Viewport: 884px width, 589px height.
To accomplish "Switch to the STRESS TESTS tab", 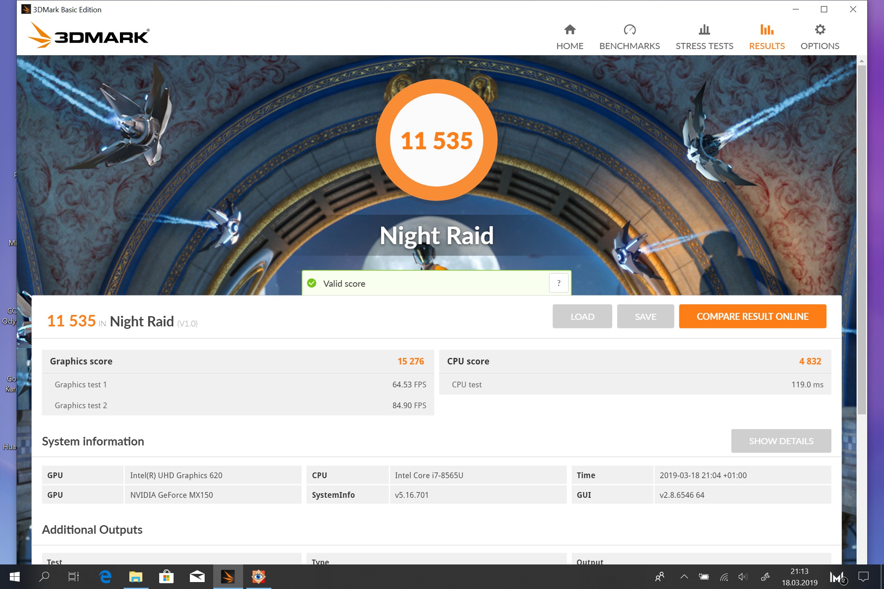I will click(x=704, y=37).
